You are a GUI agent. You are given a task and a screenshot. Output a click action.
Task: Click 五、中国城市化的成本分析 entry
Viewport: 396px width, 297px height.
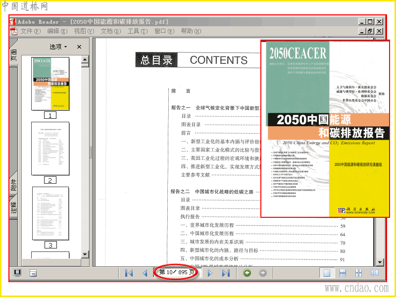(209, 258)
